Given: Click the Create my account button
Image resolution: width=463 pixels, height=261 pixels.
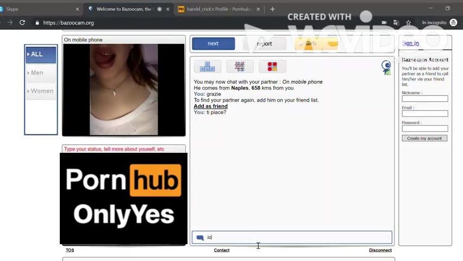Looking at the screenshot, I should click(x=424, y=138).
